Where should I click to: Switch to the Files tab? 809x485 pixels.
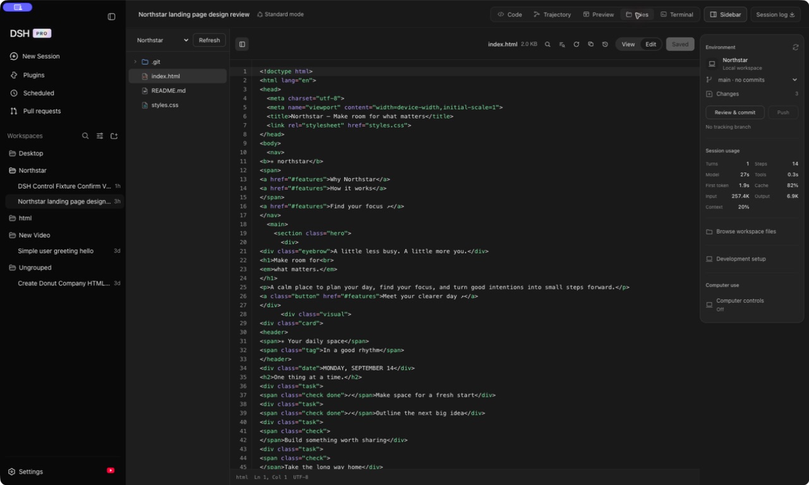[637, 15]
